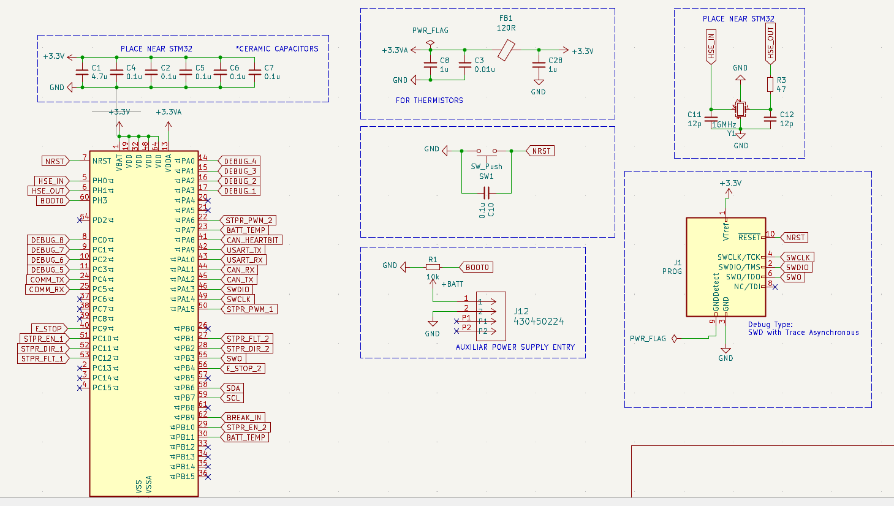
Task: Click the STPR_EN_2 net label
Action: coord(246,428)
